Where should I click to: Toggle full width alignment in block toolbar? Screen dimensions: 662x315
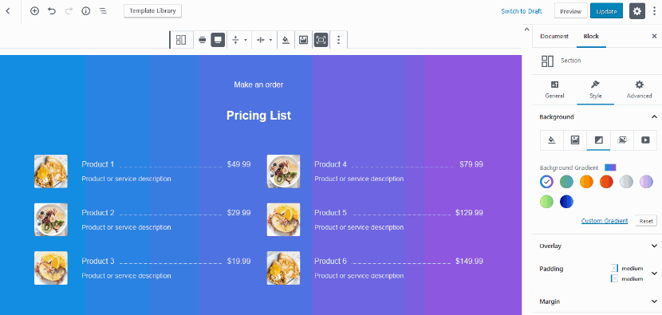(218, 40)
